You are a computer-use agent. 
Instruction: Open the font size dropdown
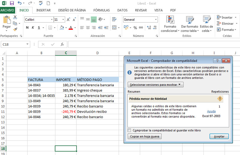tap(63, 20)
